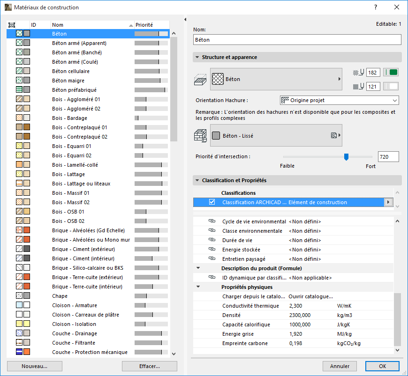Click the Priorité d'intersection slider handle
Viewport: 408px width, 376px height.
346,157
